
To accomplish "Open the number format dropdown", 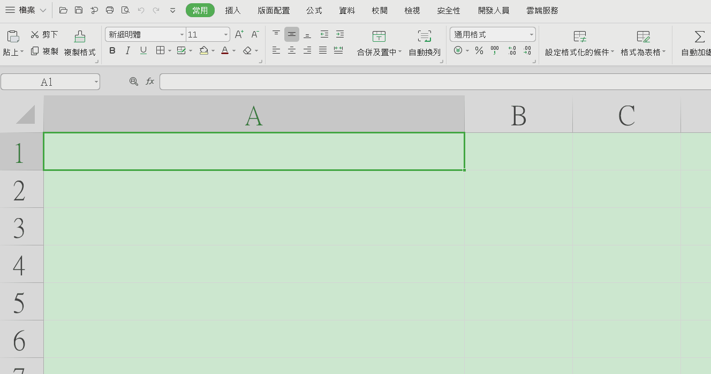I will click(x=531, y=35).
